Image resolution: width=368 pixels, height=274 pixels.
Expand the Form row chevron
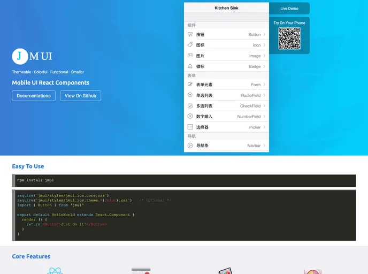pos(264,85)
